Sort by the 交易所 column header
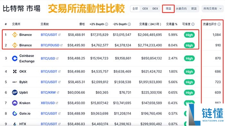225x126 pixels. point(16,24)
